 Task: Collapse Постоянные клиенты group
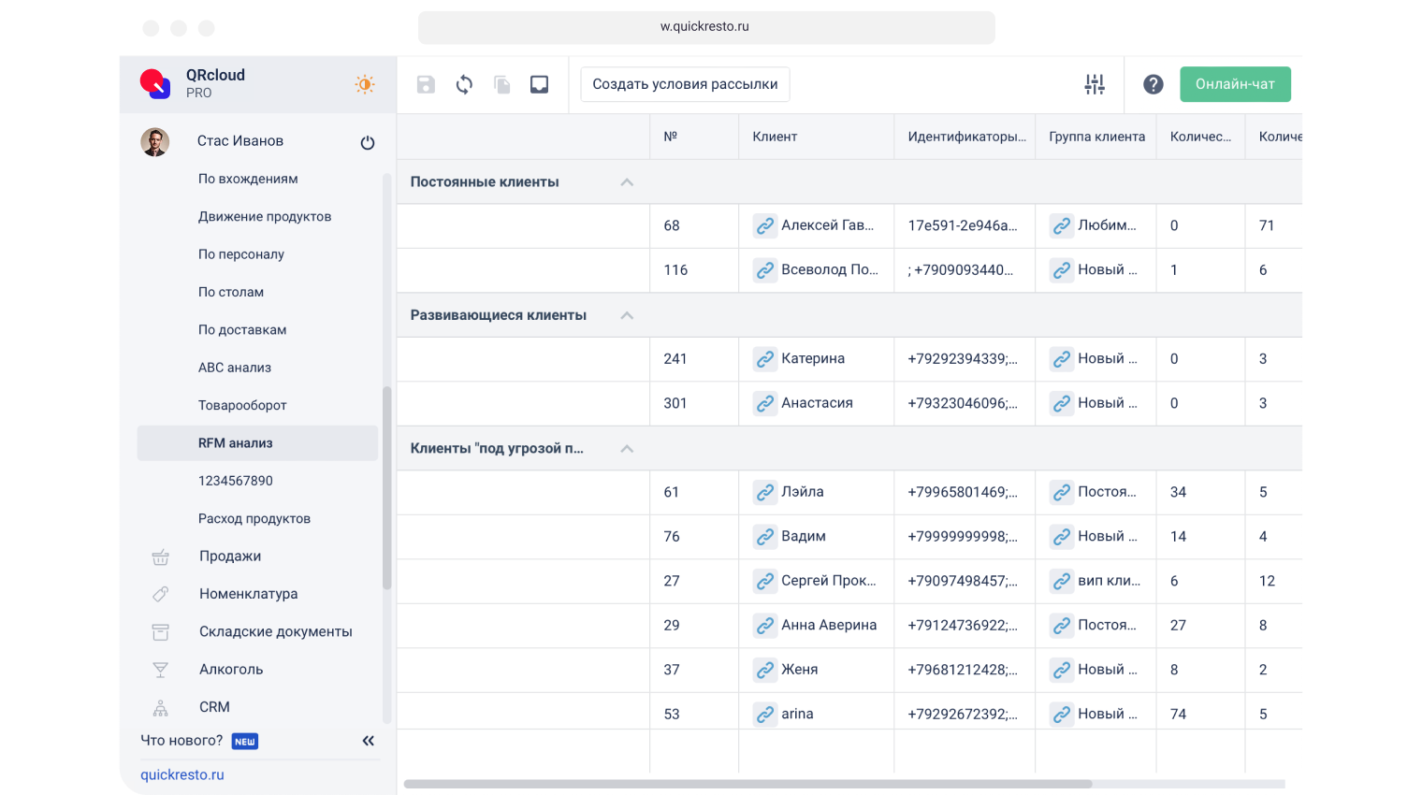(x=627, y=182)
